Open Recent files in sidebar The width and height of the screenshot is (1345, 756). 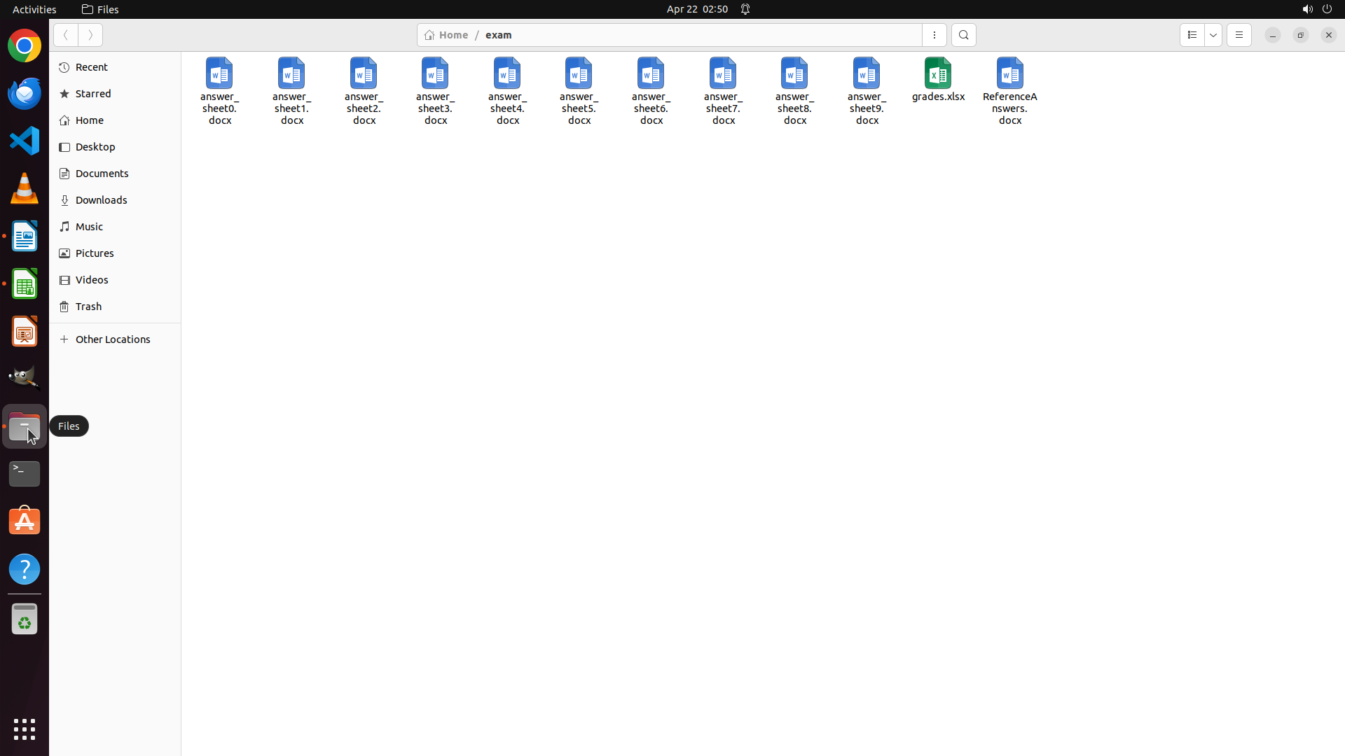[x=92, y=67]
